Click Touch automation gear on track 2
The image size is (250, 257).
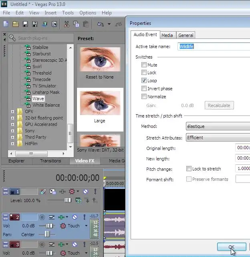[x=63, y=226]
